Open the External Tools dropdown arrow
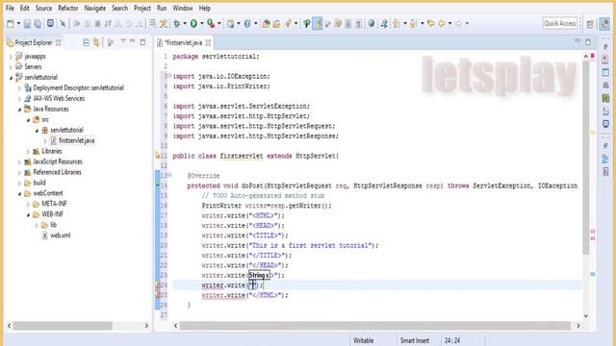The width and height of the screenshot is (616, 346). pyautogui.click(x=219, y=24)
